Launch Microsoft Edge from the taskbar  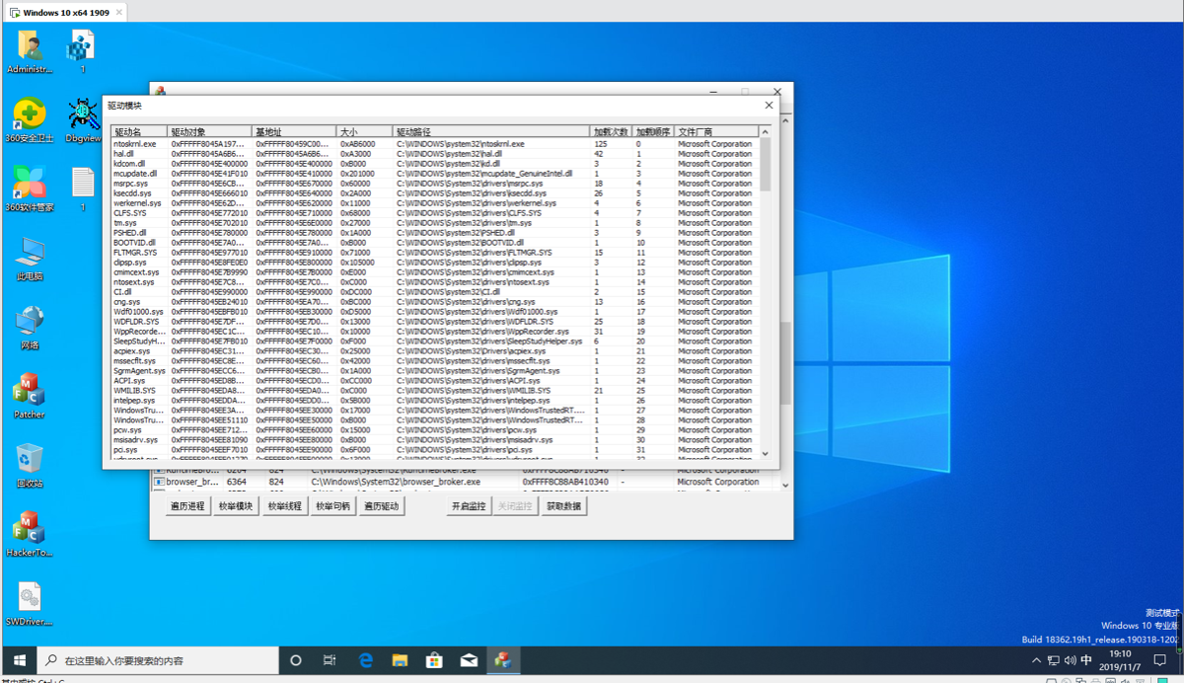(365, 660)
